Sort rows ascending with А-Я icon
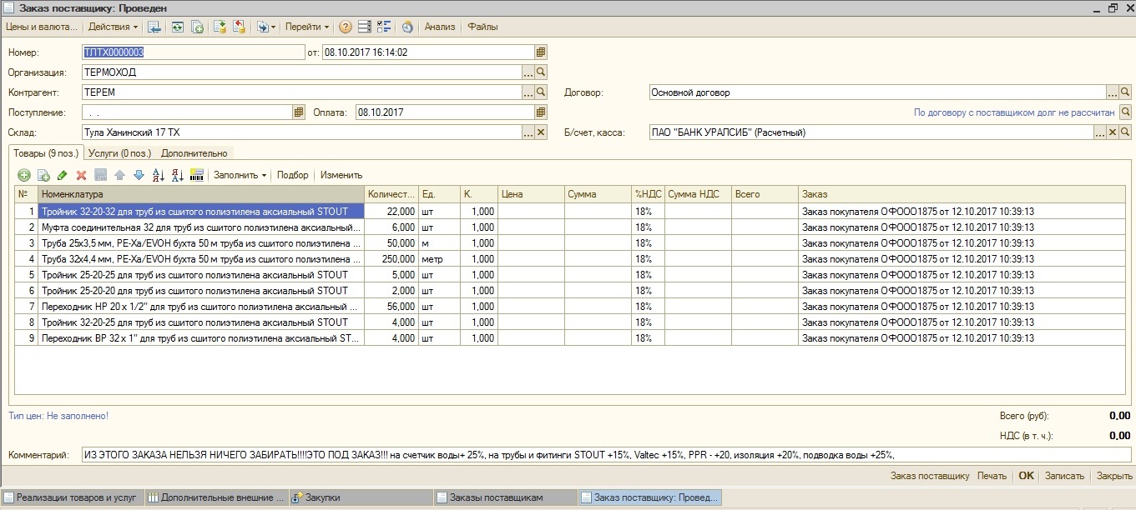1136x510 pixels. tap(158, 175)
